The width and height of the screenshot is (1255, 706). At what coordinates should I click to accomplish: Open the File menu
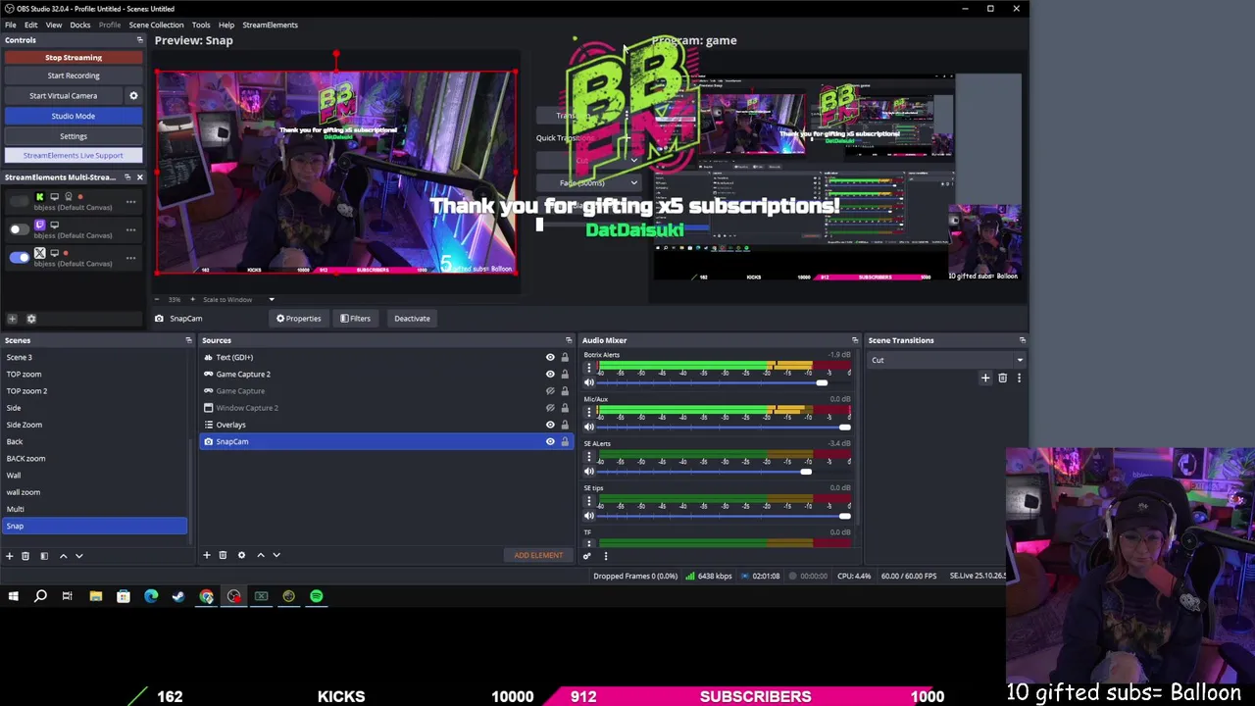(x=10, y=25)
